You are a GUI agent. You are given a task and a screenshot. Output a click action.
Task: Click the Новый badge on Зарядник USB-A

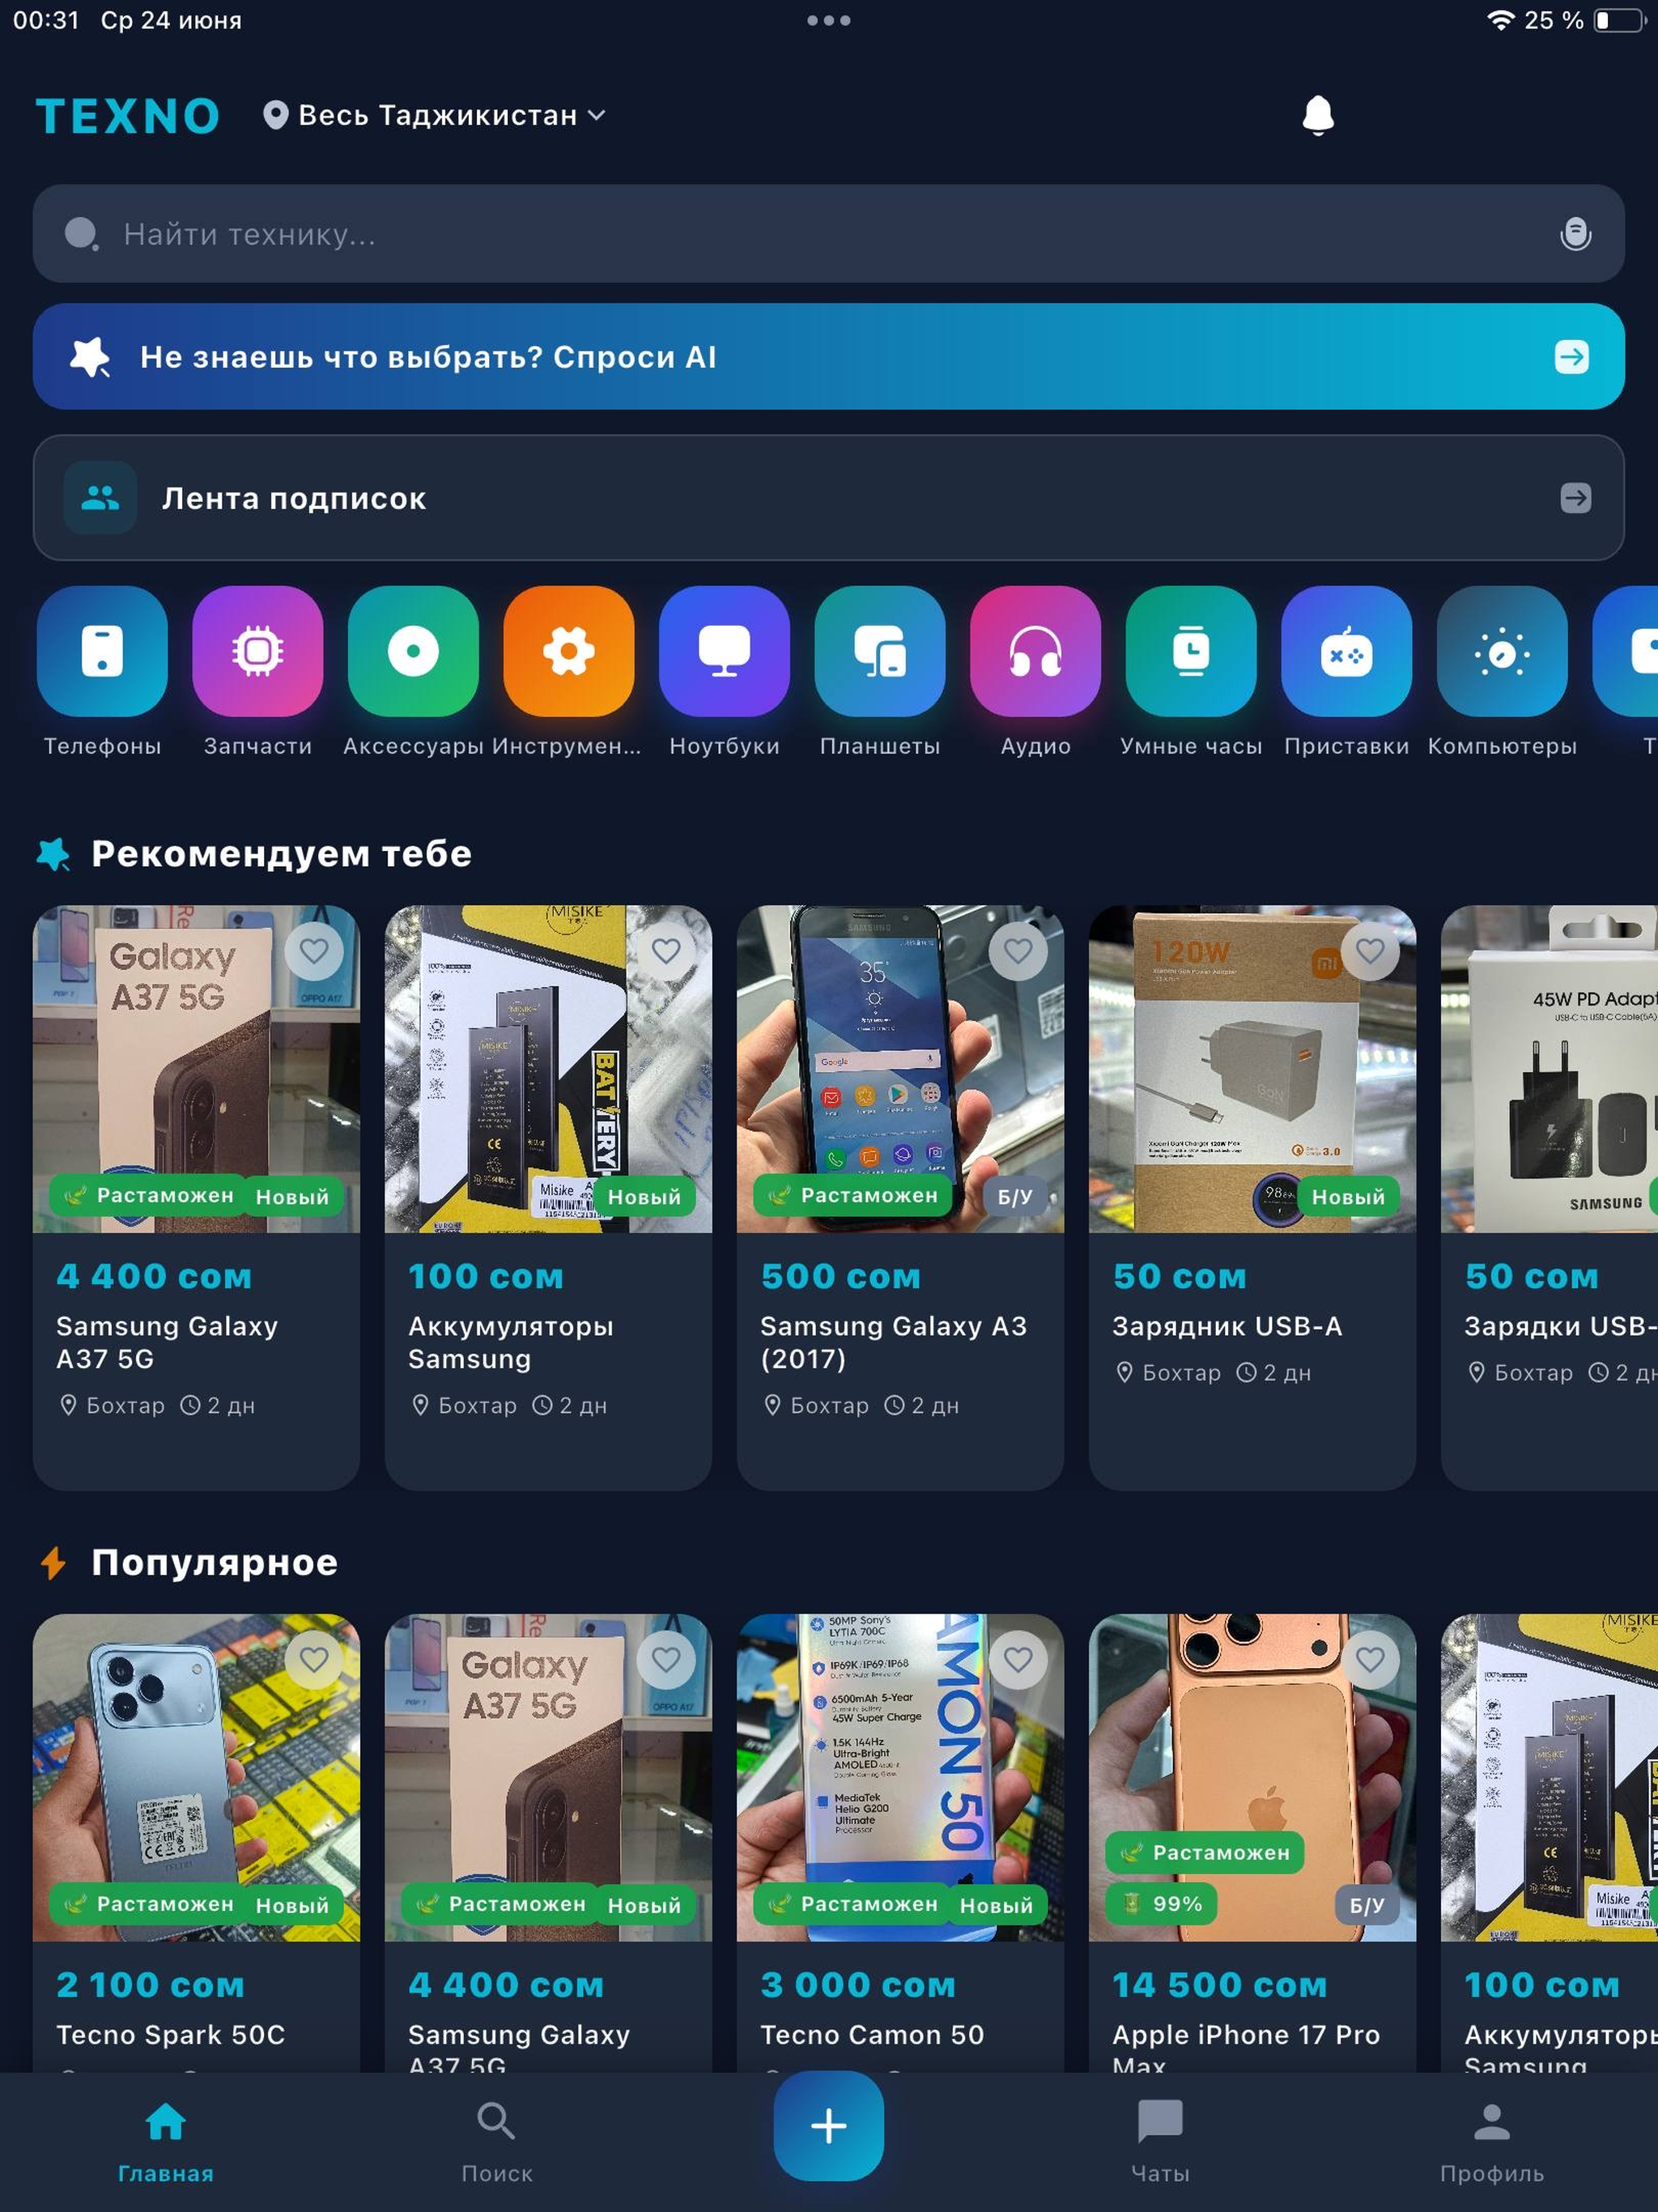(1347, 1197)
